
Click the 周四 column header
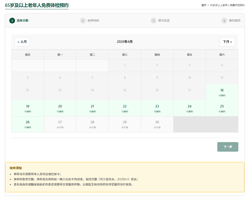click(157, 55)
